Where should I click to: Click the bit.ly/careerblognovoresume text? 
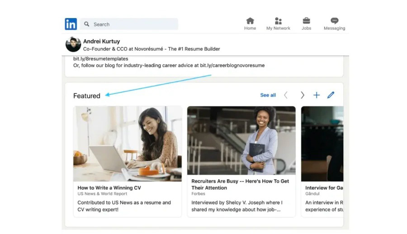tap(232, 65)
